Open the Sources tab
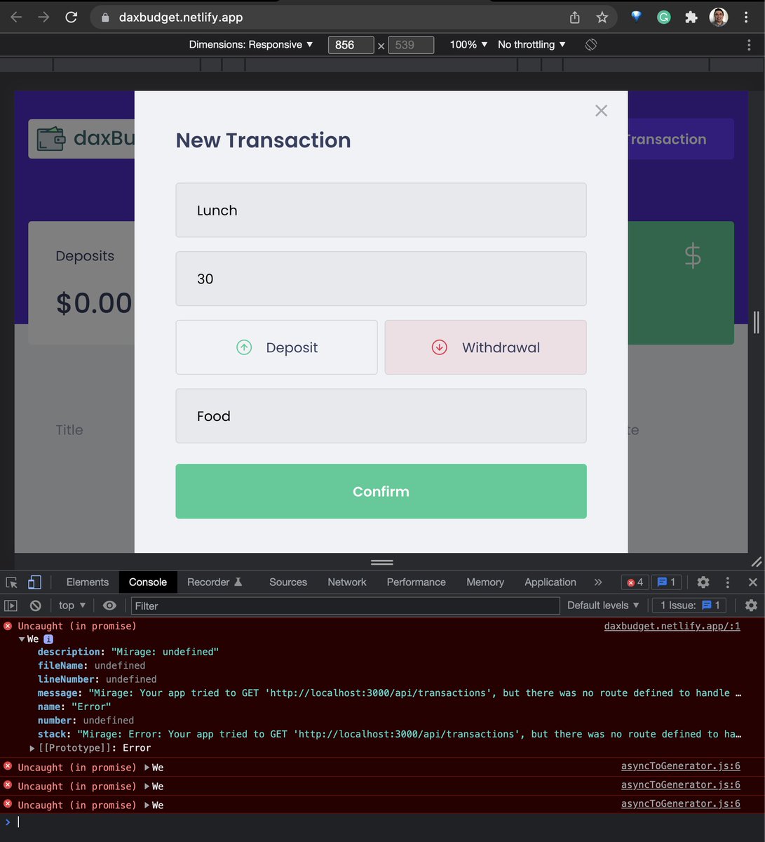Image resolution: width=765 pixels, height=842 pixels. [288, 582]
